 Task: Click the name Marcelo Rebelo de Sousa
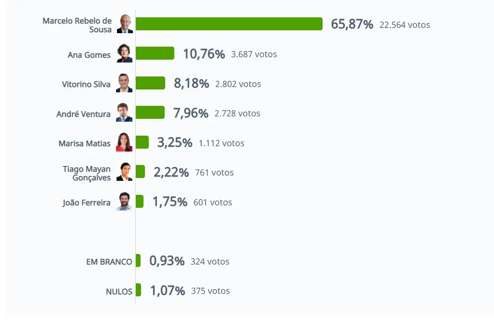pos(77,25)
